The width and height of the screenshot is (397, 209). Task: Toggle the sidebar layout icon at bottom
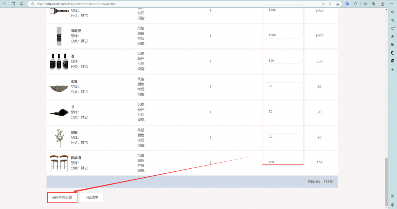[392, 197]
